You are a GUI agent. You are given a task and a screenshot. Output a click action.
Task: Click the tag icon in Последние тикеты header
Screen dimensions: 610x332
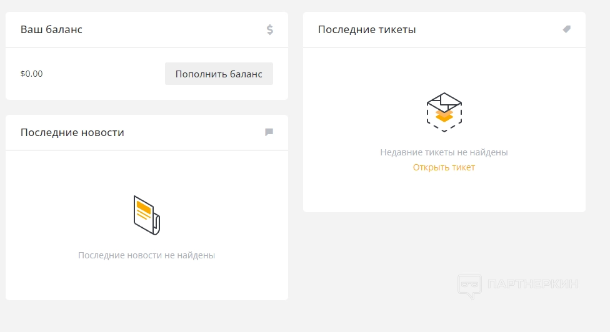567,29
